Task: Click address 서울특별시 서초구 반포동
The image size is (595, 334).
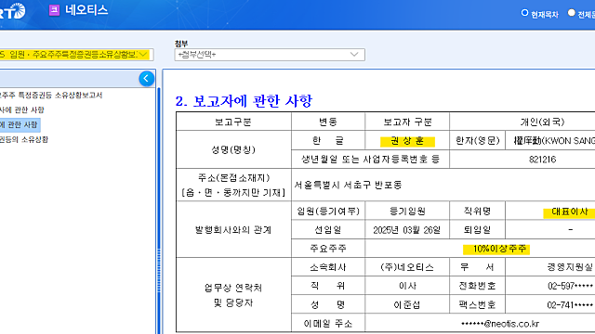Action: 348,185
